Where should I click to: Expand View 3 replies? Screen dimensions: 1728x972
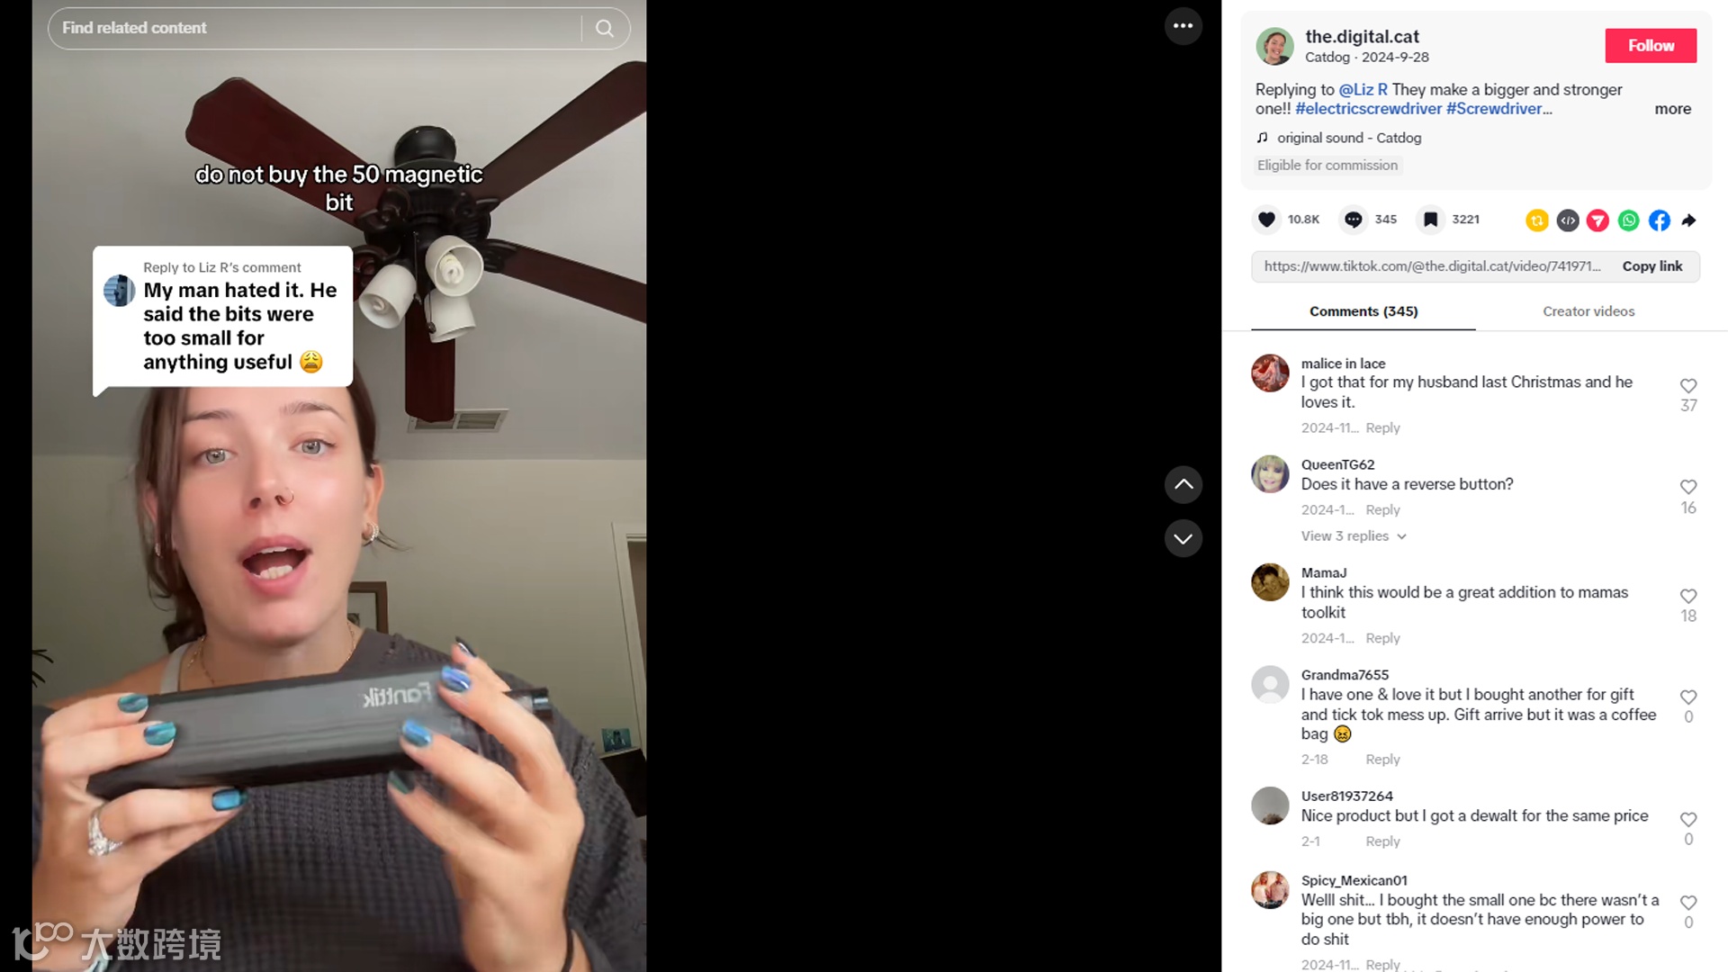coord(1354,536)
